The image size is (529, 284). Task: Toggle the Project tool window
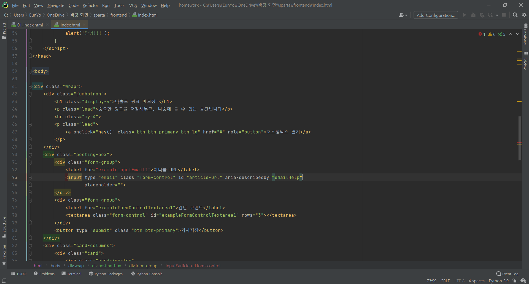[x=4, y=31]
